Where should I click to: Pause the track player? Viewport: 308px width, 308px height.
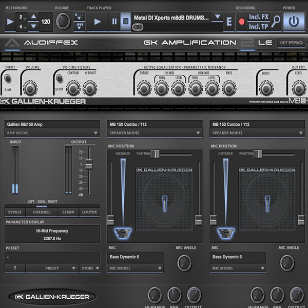[x=114, y=22]
